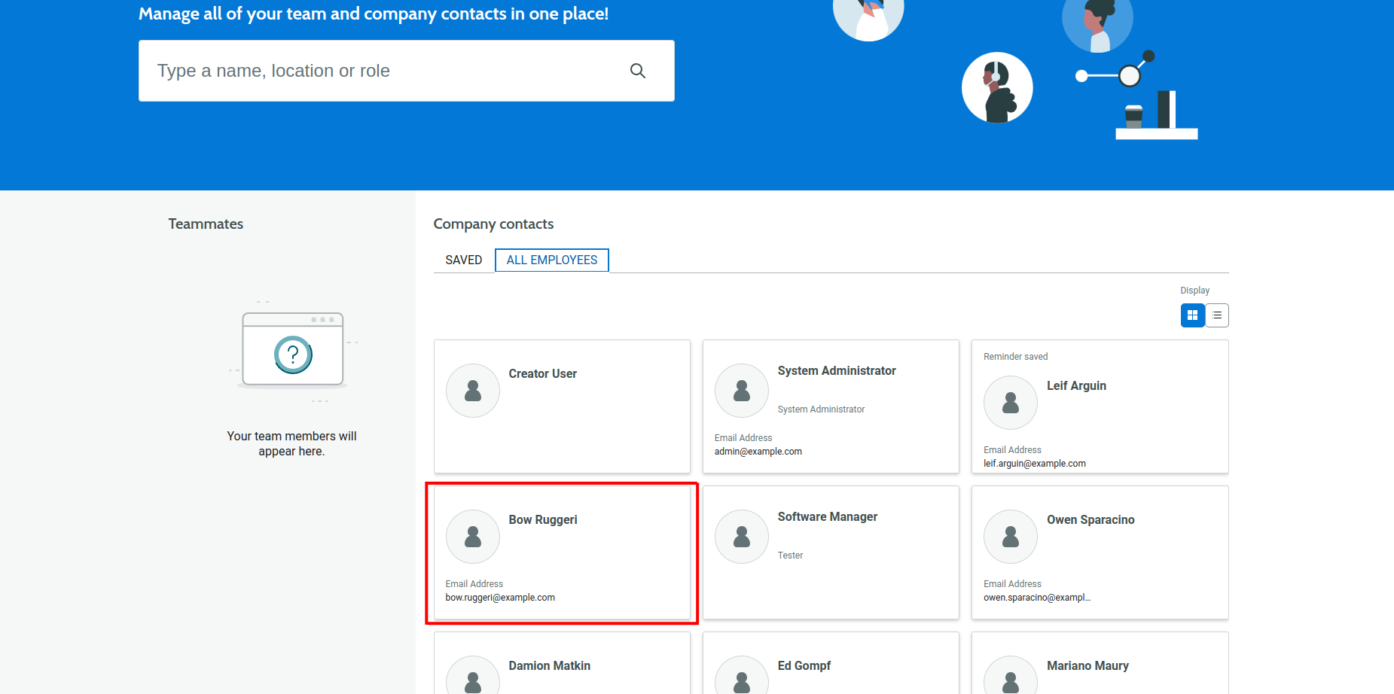Click Creator User's avatar icon
1394x694 pixels.
(x=473, y=391)
